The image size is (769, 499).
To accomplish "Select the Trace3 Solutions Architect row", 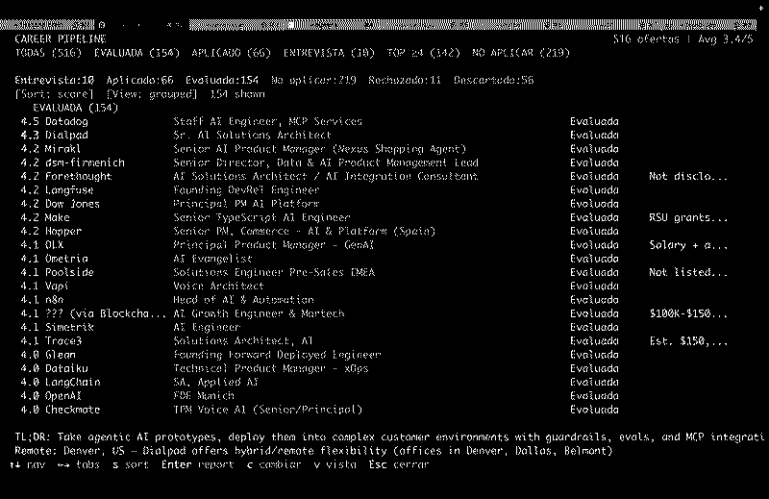I will pyautogui.click(x=374, y=341).
